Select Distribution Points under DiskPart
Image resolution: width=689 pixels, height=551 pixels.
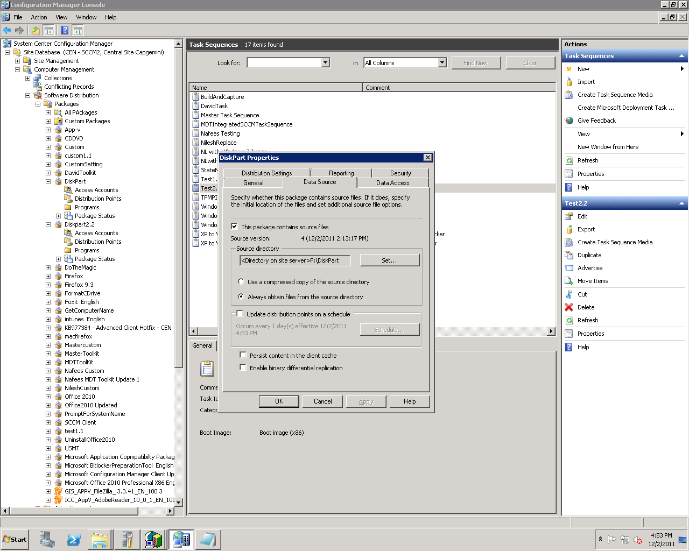[x=98, y=199]
